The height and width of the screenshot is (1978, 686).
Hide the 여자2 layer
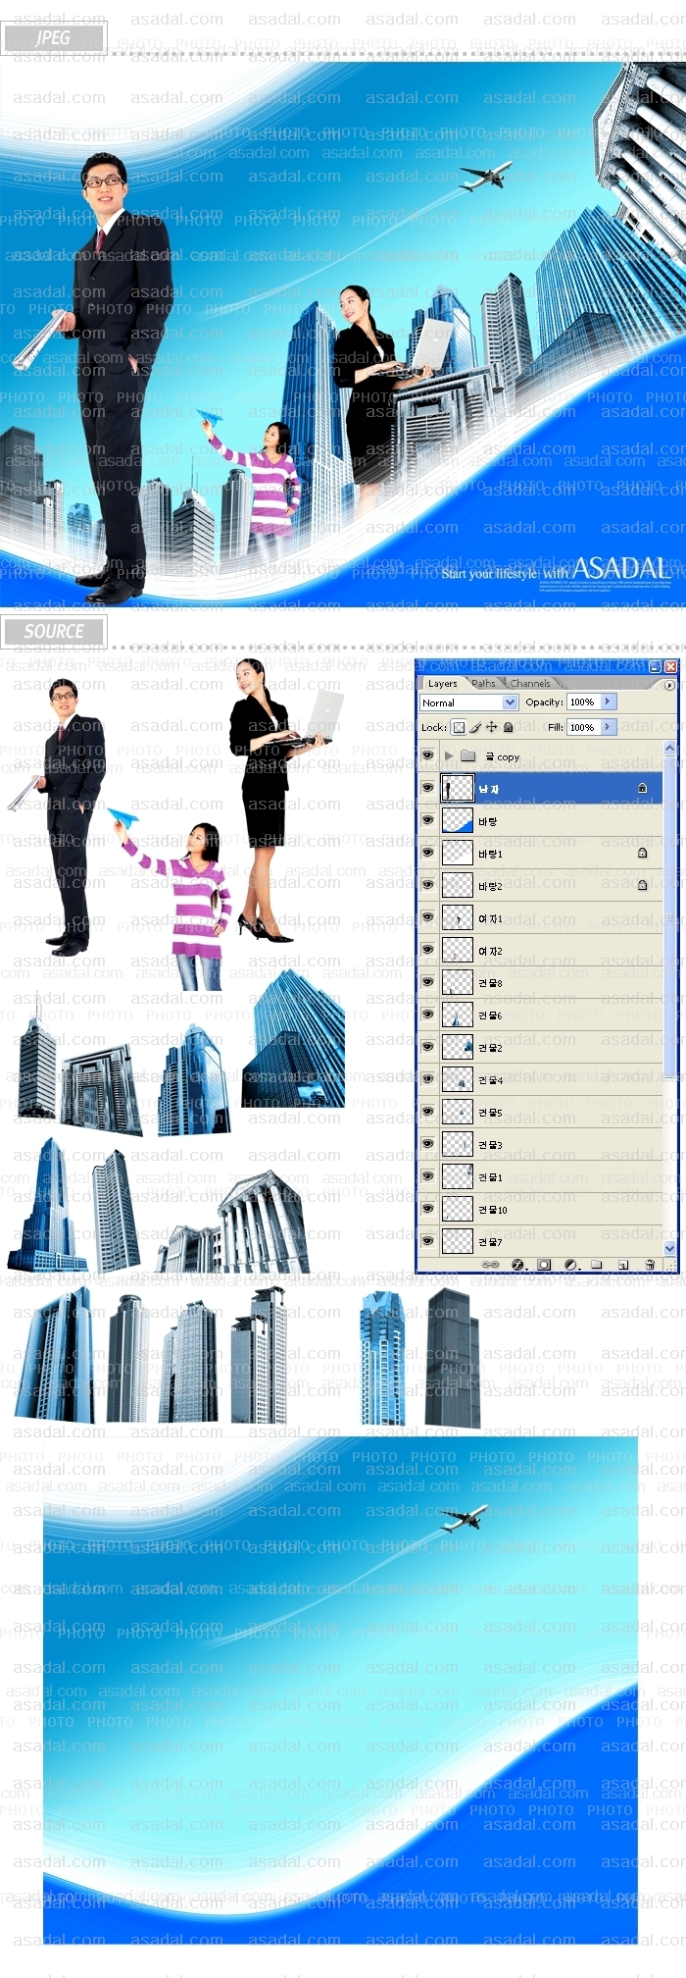coord(427,950)
